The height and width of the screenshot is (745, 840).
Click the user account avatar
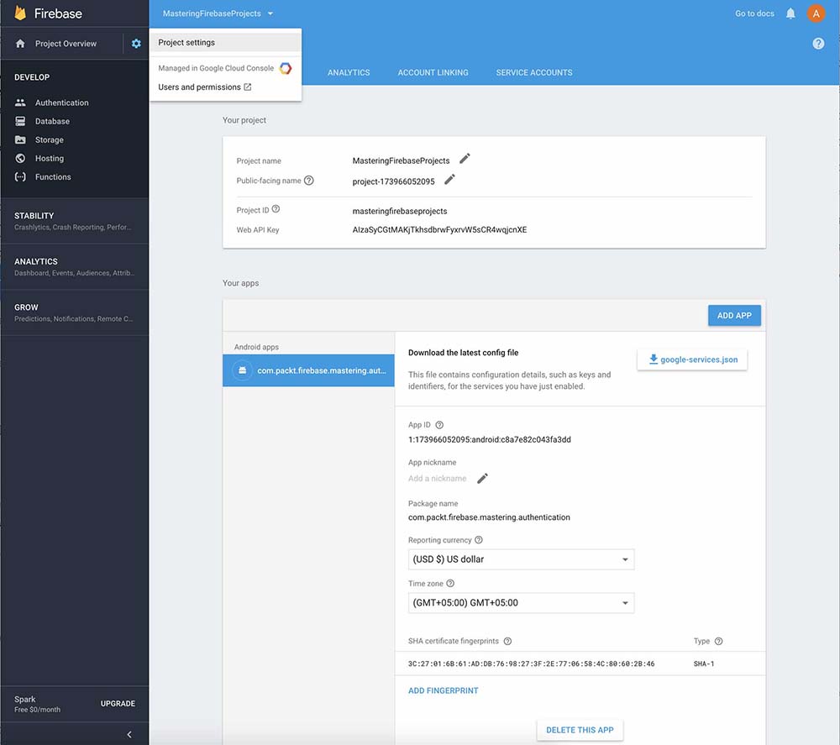816,13
